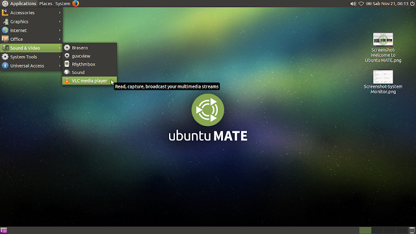The image size is (416, 234).
Task: Click the Accessories category icon
Action: click(x=5, y=12)
